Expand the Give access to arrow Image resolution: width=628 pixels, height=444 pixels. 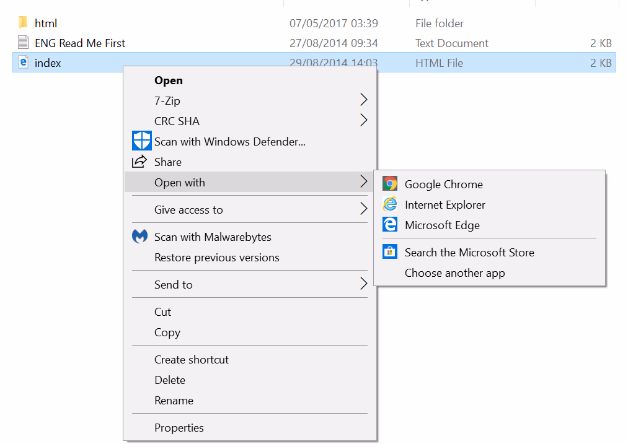click(363, 209)
